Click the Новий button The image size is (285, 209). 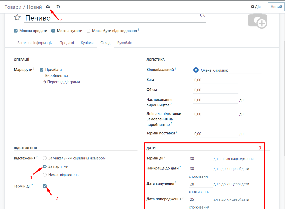[x=276, y=7]
